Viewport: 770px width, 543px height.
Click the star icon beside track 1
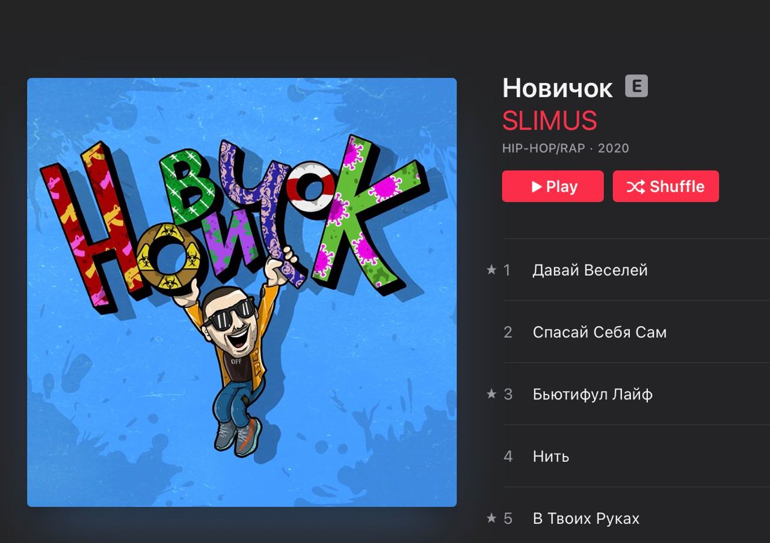(x=491, y=270)
